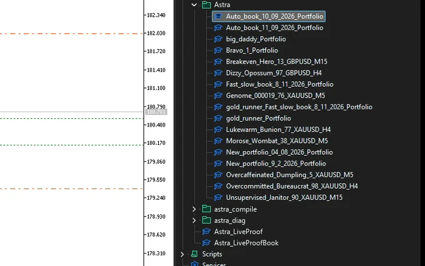Choose Bravo_1_Portfolio in the tree
This screenshot has width=425, height=266.
[x=252, y=50]
